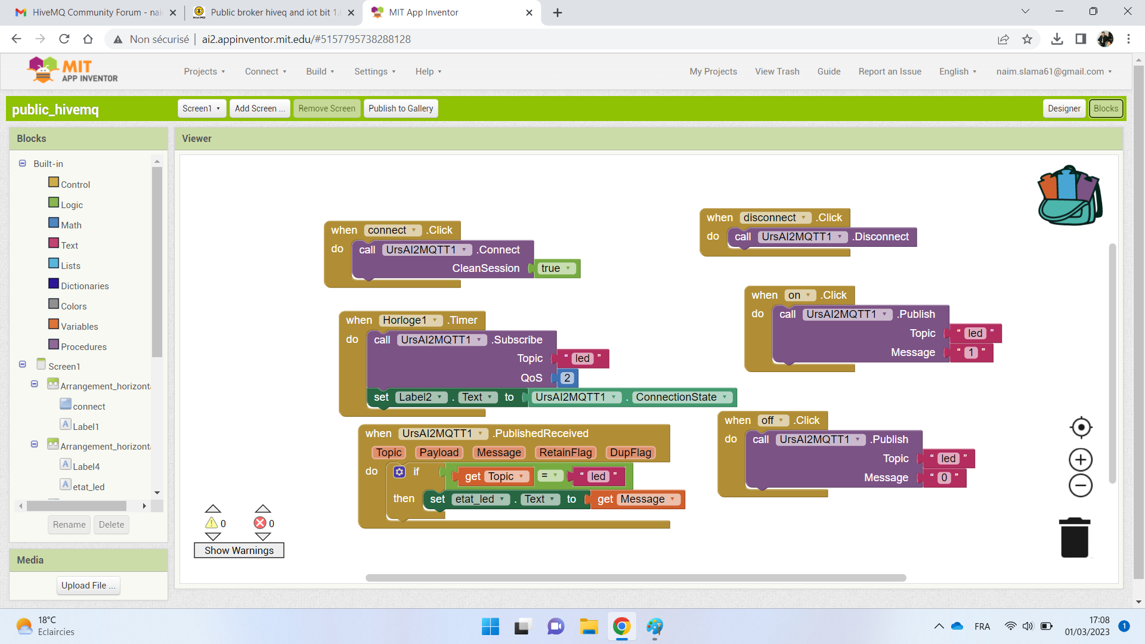Reload the browser page

[64, 39]
